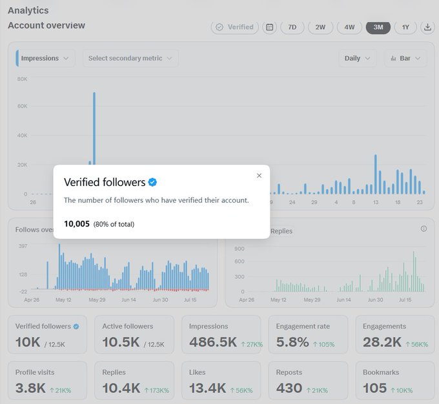Click the 10,005 count in popup
This screenshot has width=439, height=404.
click(x=77, y=224)
